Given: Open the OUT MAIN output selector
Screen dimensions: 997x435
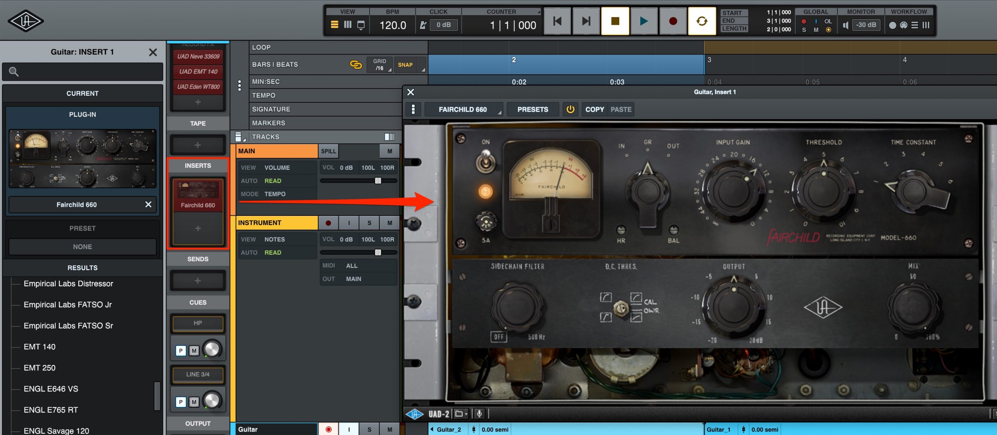Looking at the screenshot, I should pos(358,279).
